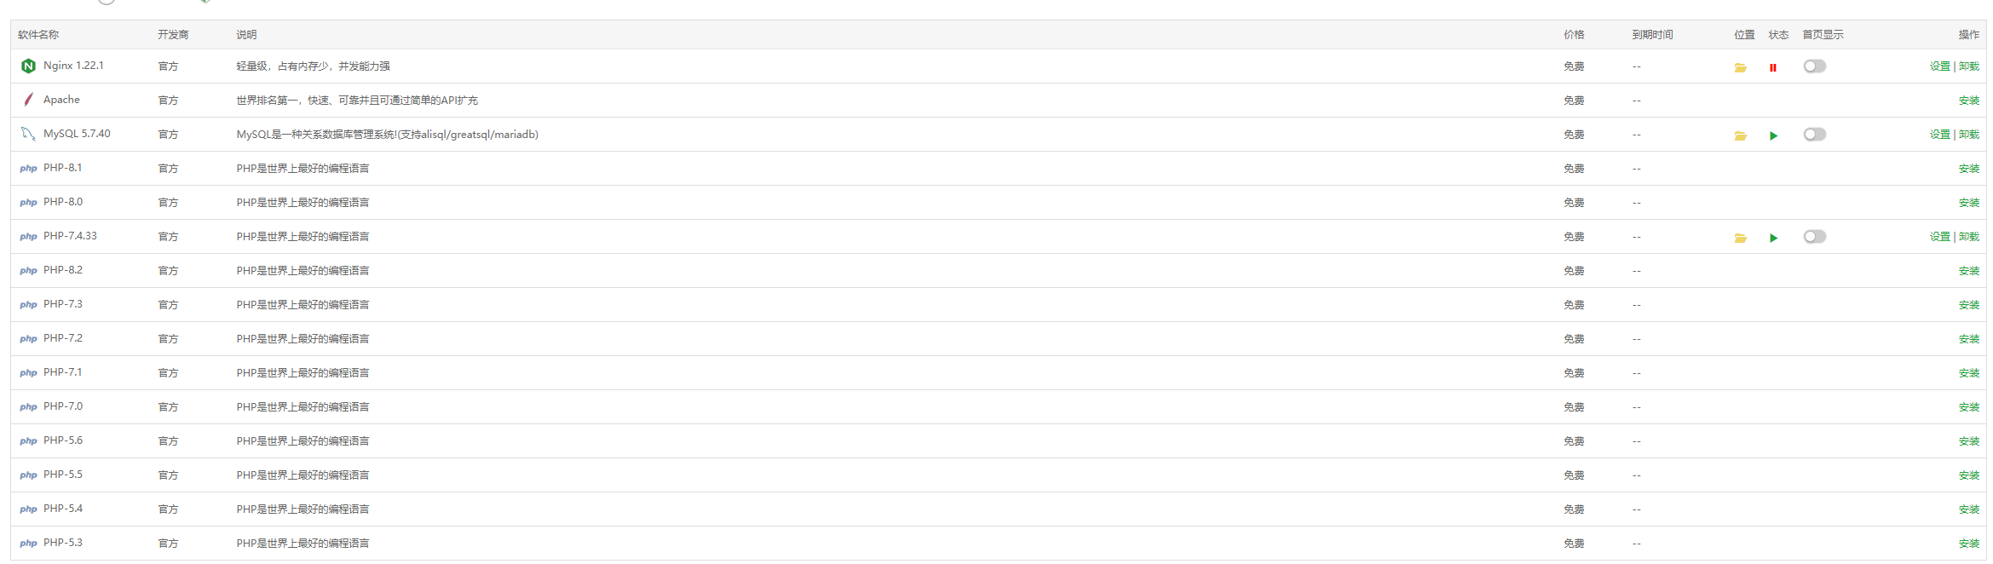Open the Nginx 设置 settings link
The image size is (1993, 564).
[1939, 66]
